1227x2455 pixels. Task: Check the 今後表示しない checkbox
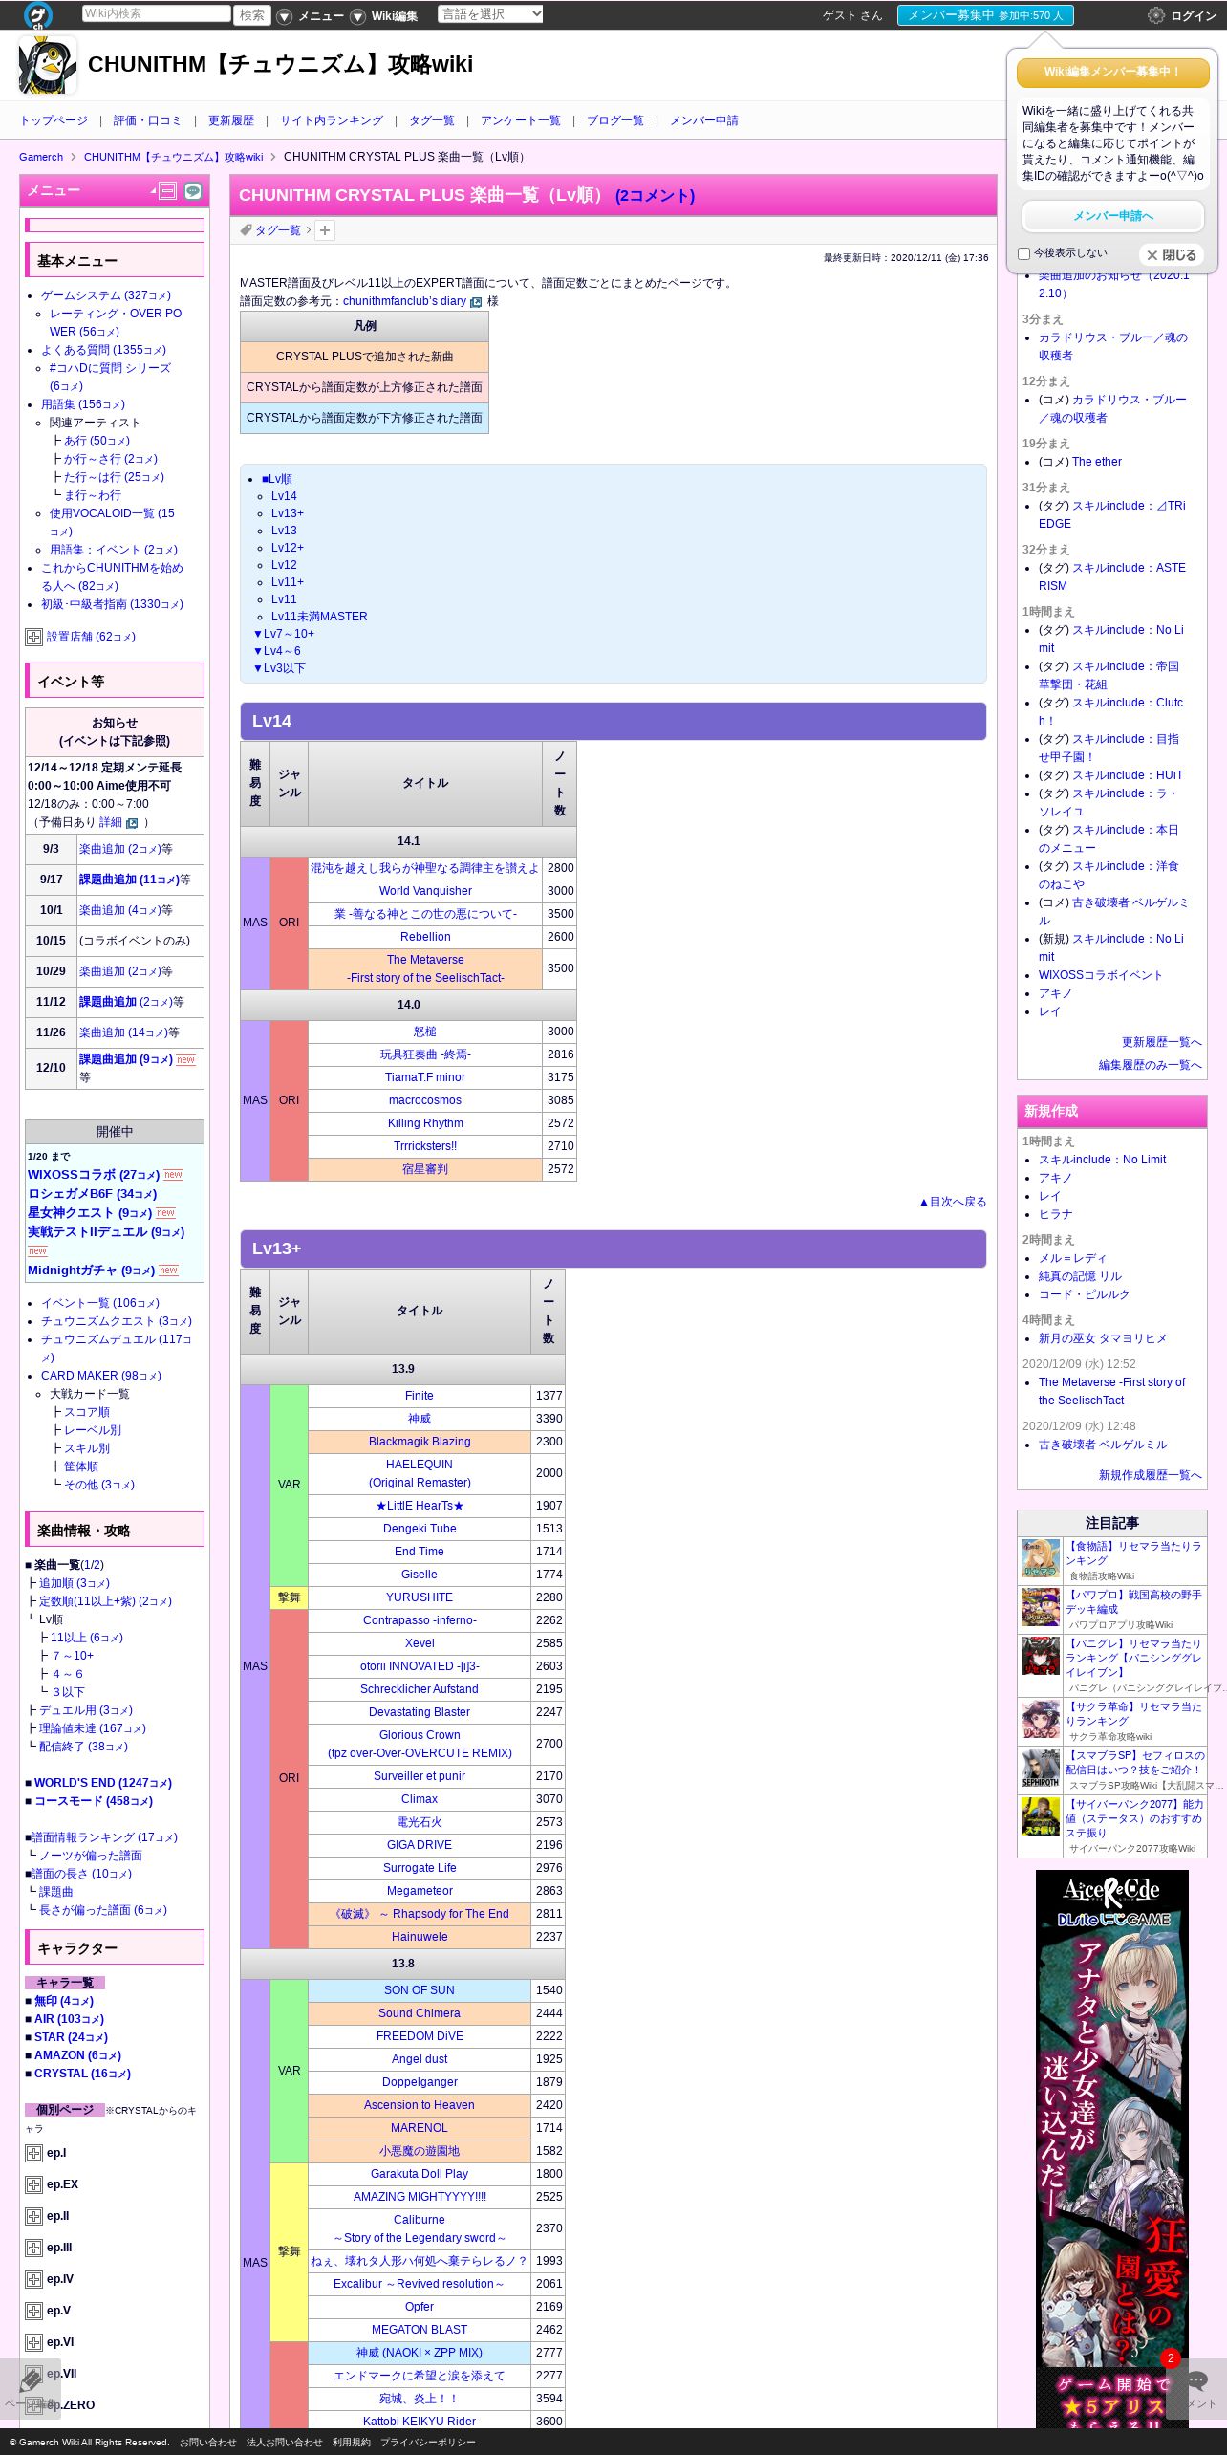[x=1023, y=253]
